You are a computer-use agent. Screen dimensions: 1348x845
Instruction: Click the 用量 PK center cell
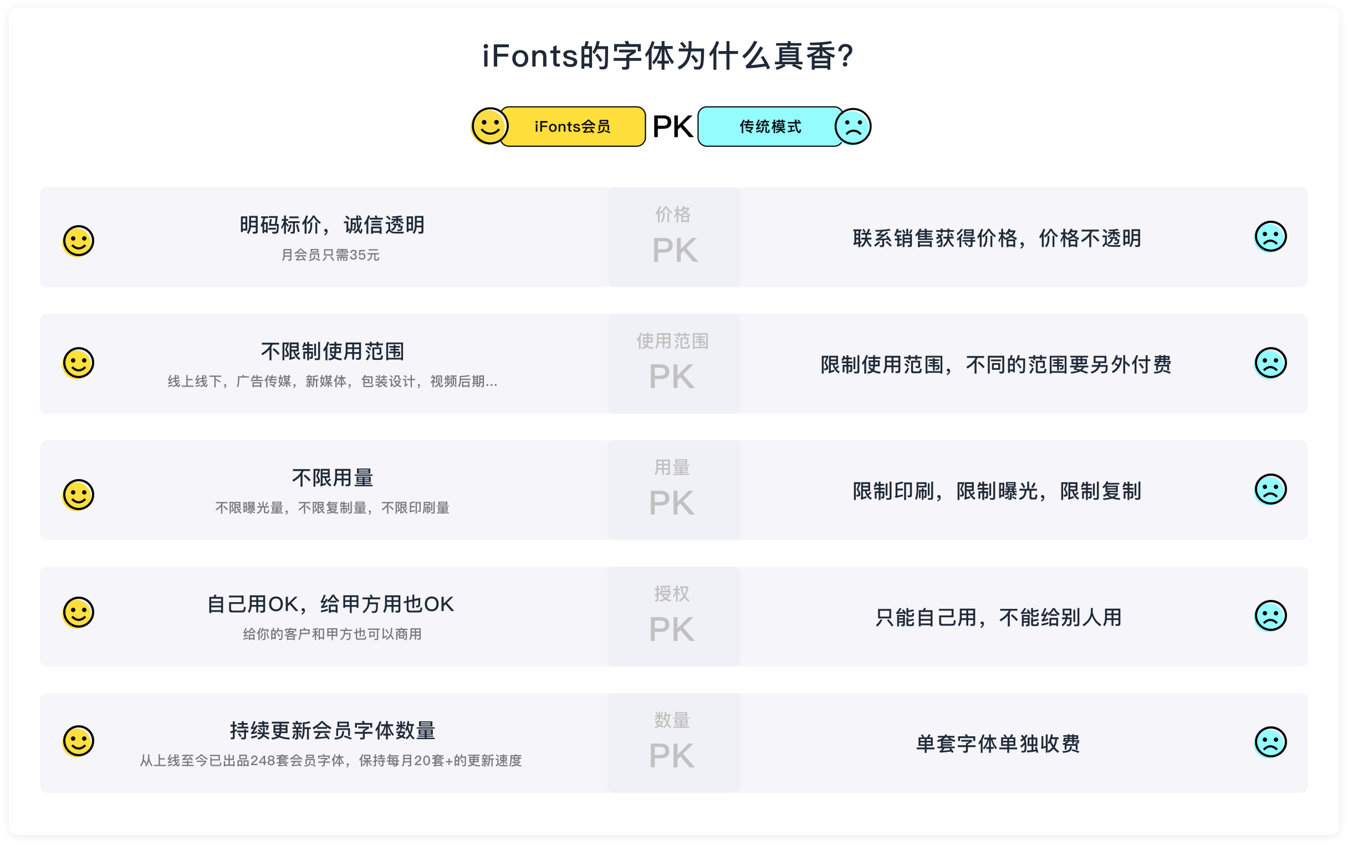point(673,490)
